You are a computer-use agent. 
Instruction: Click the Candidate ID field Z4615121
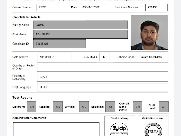click(x=59, y=44)
